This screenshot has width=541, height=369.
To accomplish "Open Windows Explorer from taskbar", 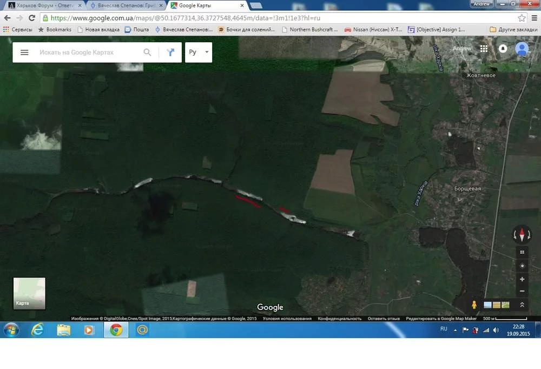I will 63,330.
